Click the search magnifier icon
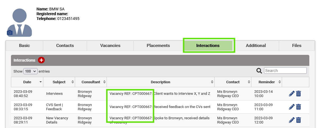This screenshot has width=320, height=128. click(x=259, y=71)
